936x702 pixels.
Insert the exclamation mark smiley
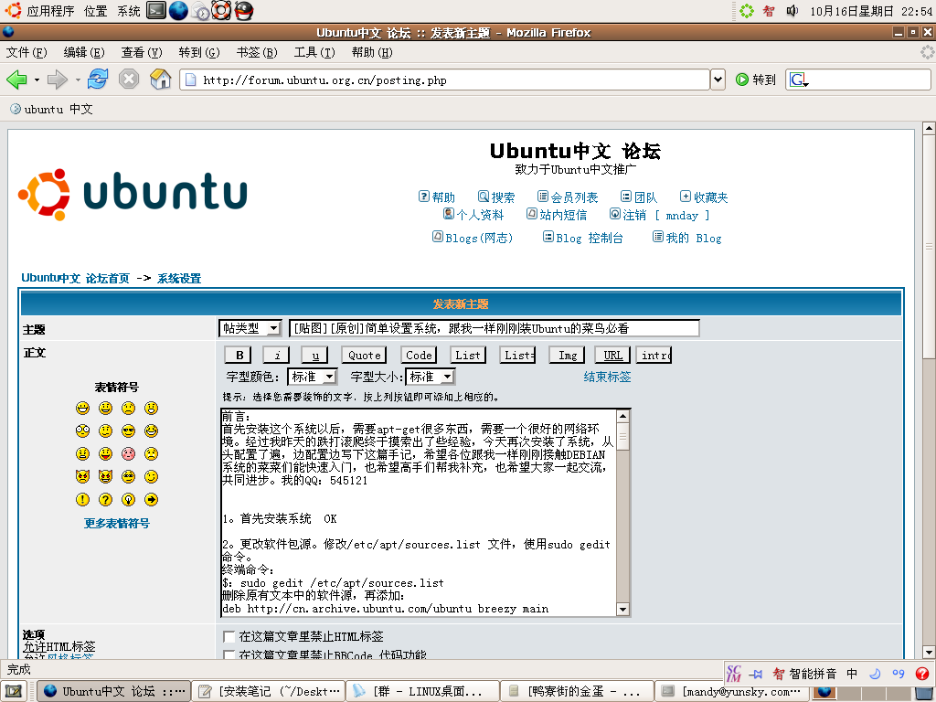coord(82,500)
